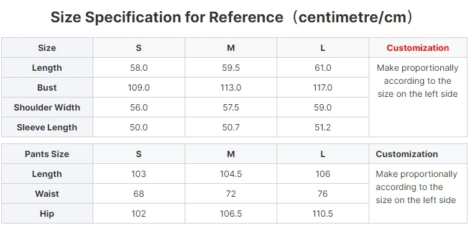470x226 pixels.
Task: Select the top table L size header
Action: click(x=323, y=48)
